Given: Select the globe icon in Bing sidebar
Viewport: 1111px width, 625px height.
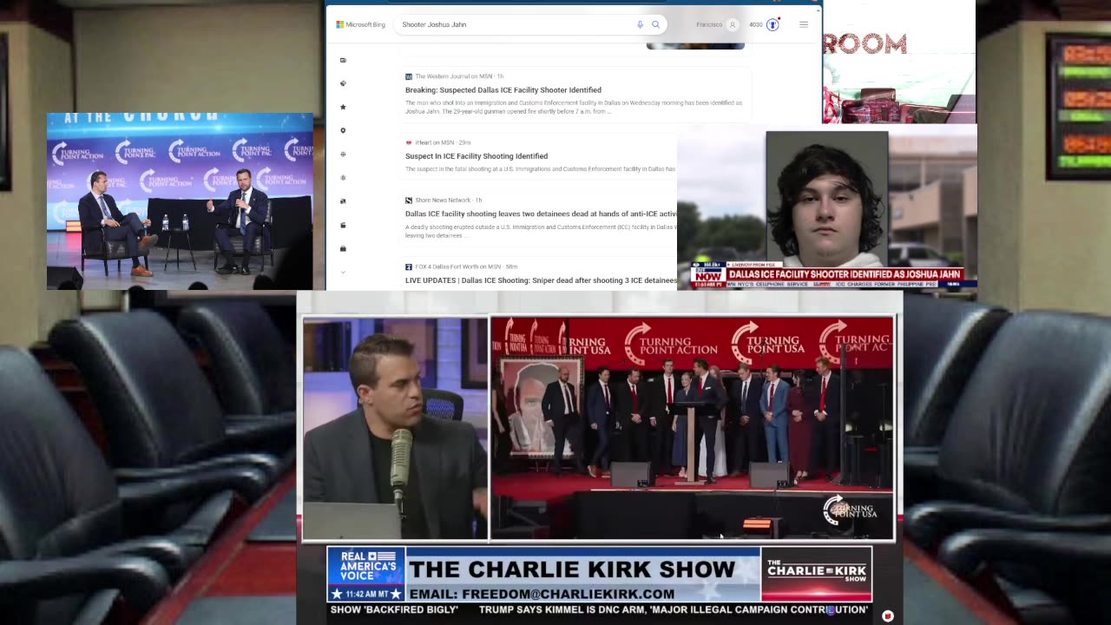Looking at the screenshot, I should 343,154.
